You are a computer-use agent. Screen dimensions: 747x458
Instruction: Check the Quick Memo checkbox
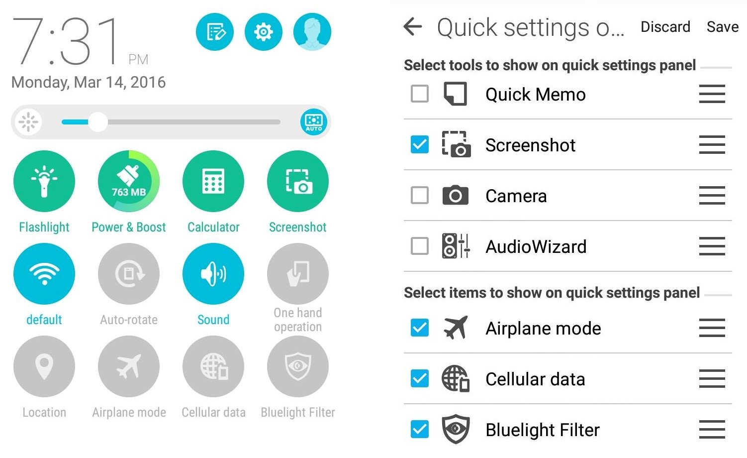(420, 94)
